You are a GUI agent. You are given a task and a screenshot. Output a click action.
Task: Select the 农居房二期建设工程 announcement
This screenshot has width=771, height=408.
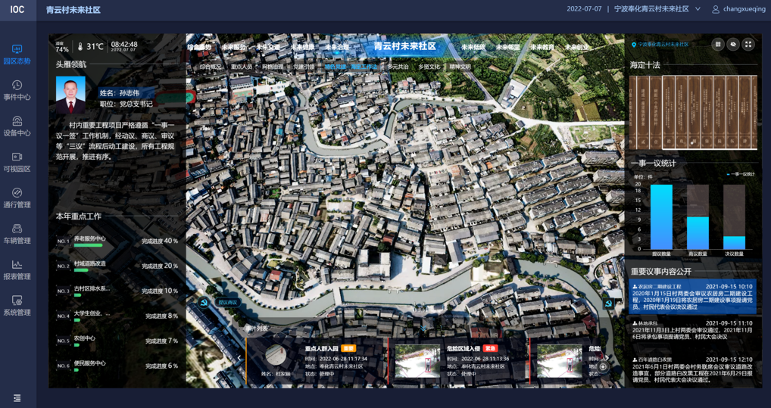tap(693, 297)
